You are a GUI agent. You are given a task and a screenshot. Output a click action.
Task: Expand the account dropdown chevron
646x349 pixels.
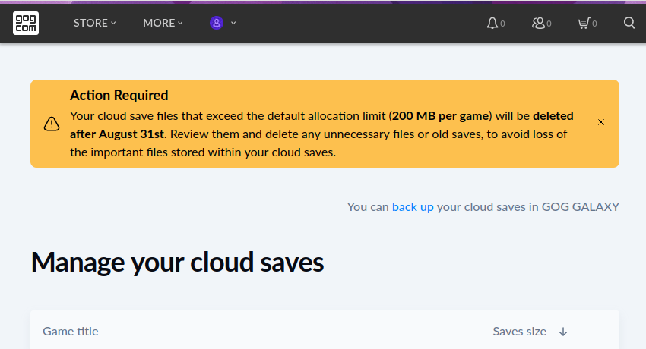(233, 23)
